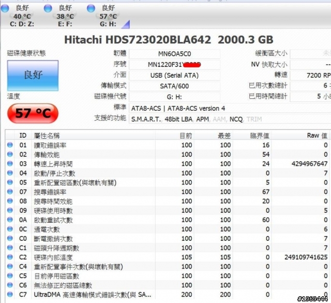Click status orb of row 03
The height and width of the screenshot is (303, 331).
click(10, 164)
